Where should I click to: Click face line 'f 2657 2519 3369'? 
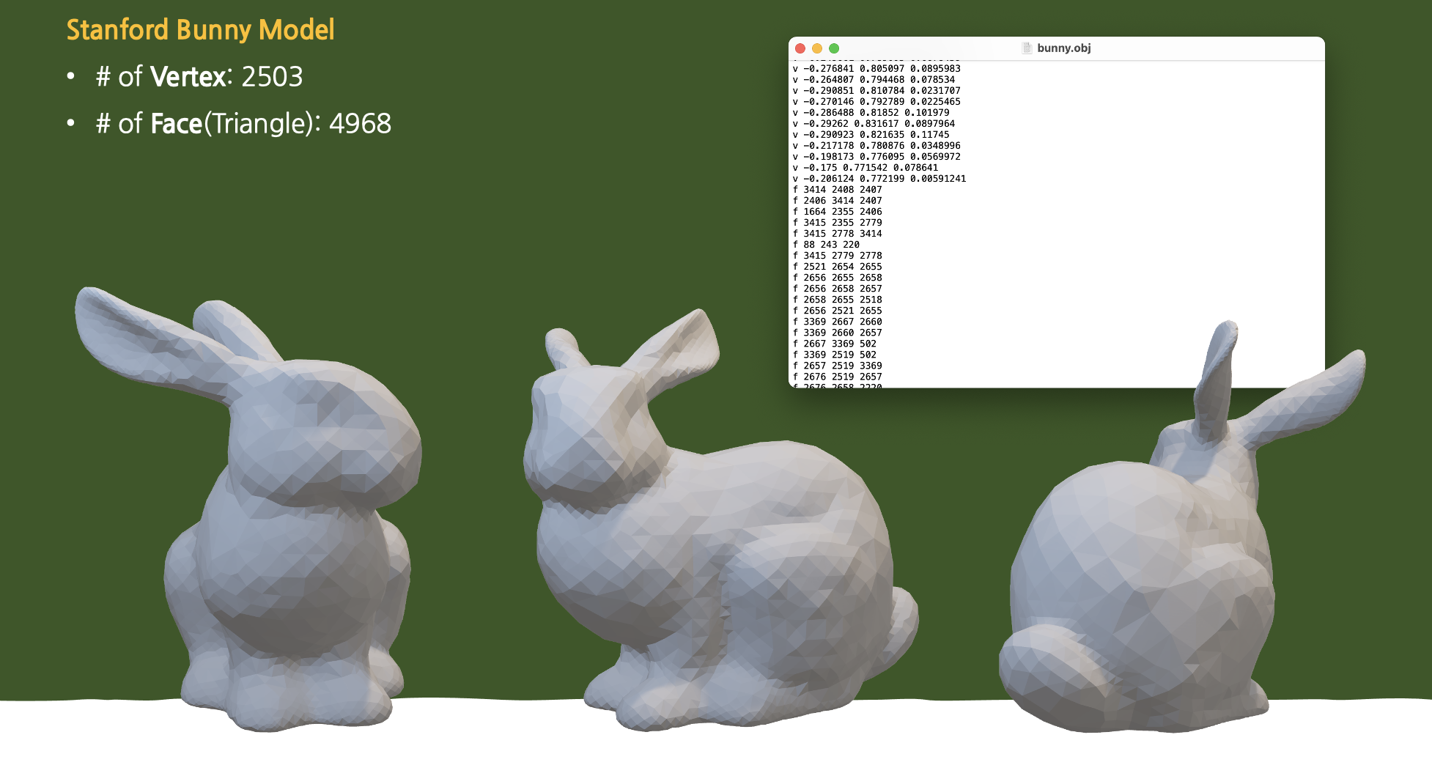point(838,366)
